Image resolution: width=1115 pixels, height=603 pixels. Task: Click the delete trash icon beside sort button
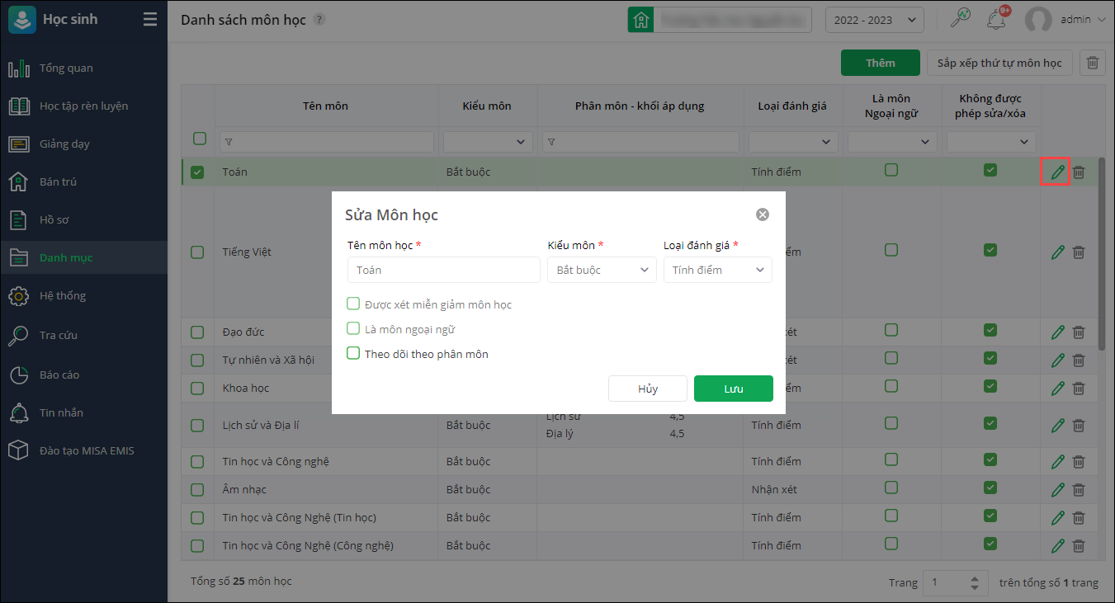coord(1092,63)
